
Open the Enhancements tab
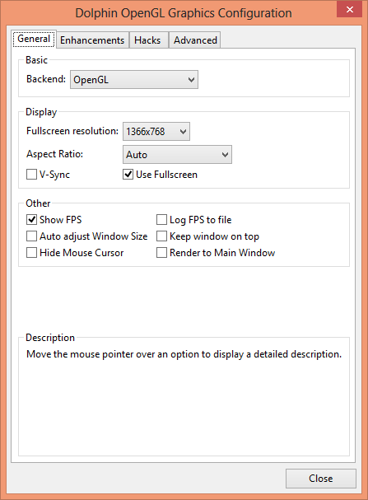[92, 40]
